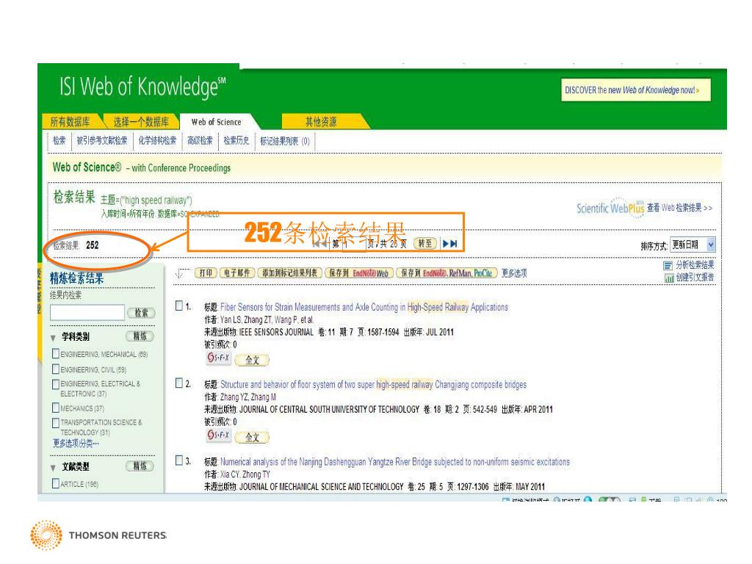Click the 电子邮件 email button
This screenshot has height=564, width=752.
point(237,273)
